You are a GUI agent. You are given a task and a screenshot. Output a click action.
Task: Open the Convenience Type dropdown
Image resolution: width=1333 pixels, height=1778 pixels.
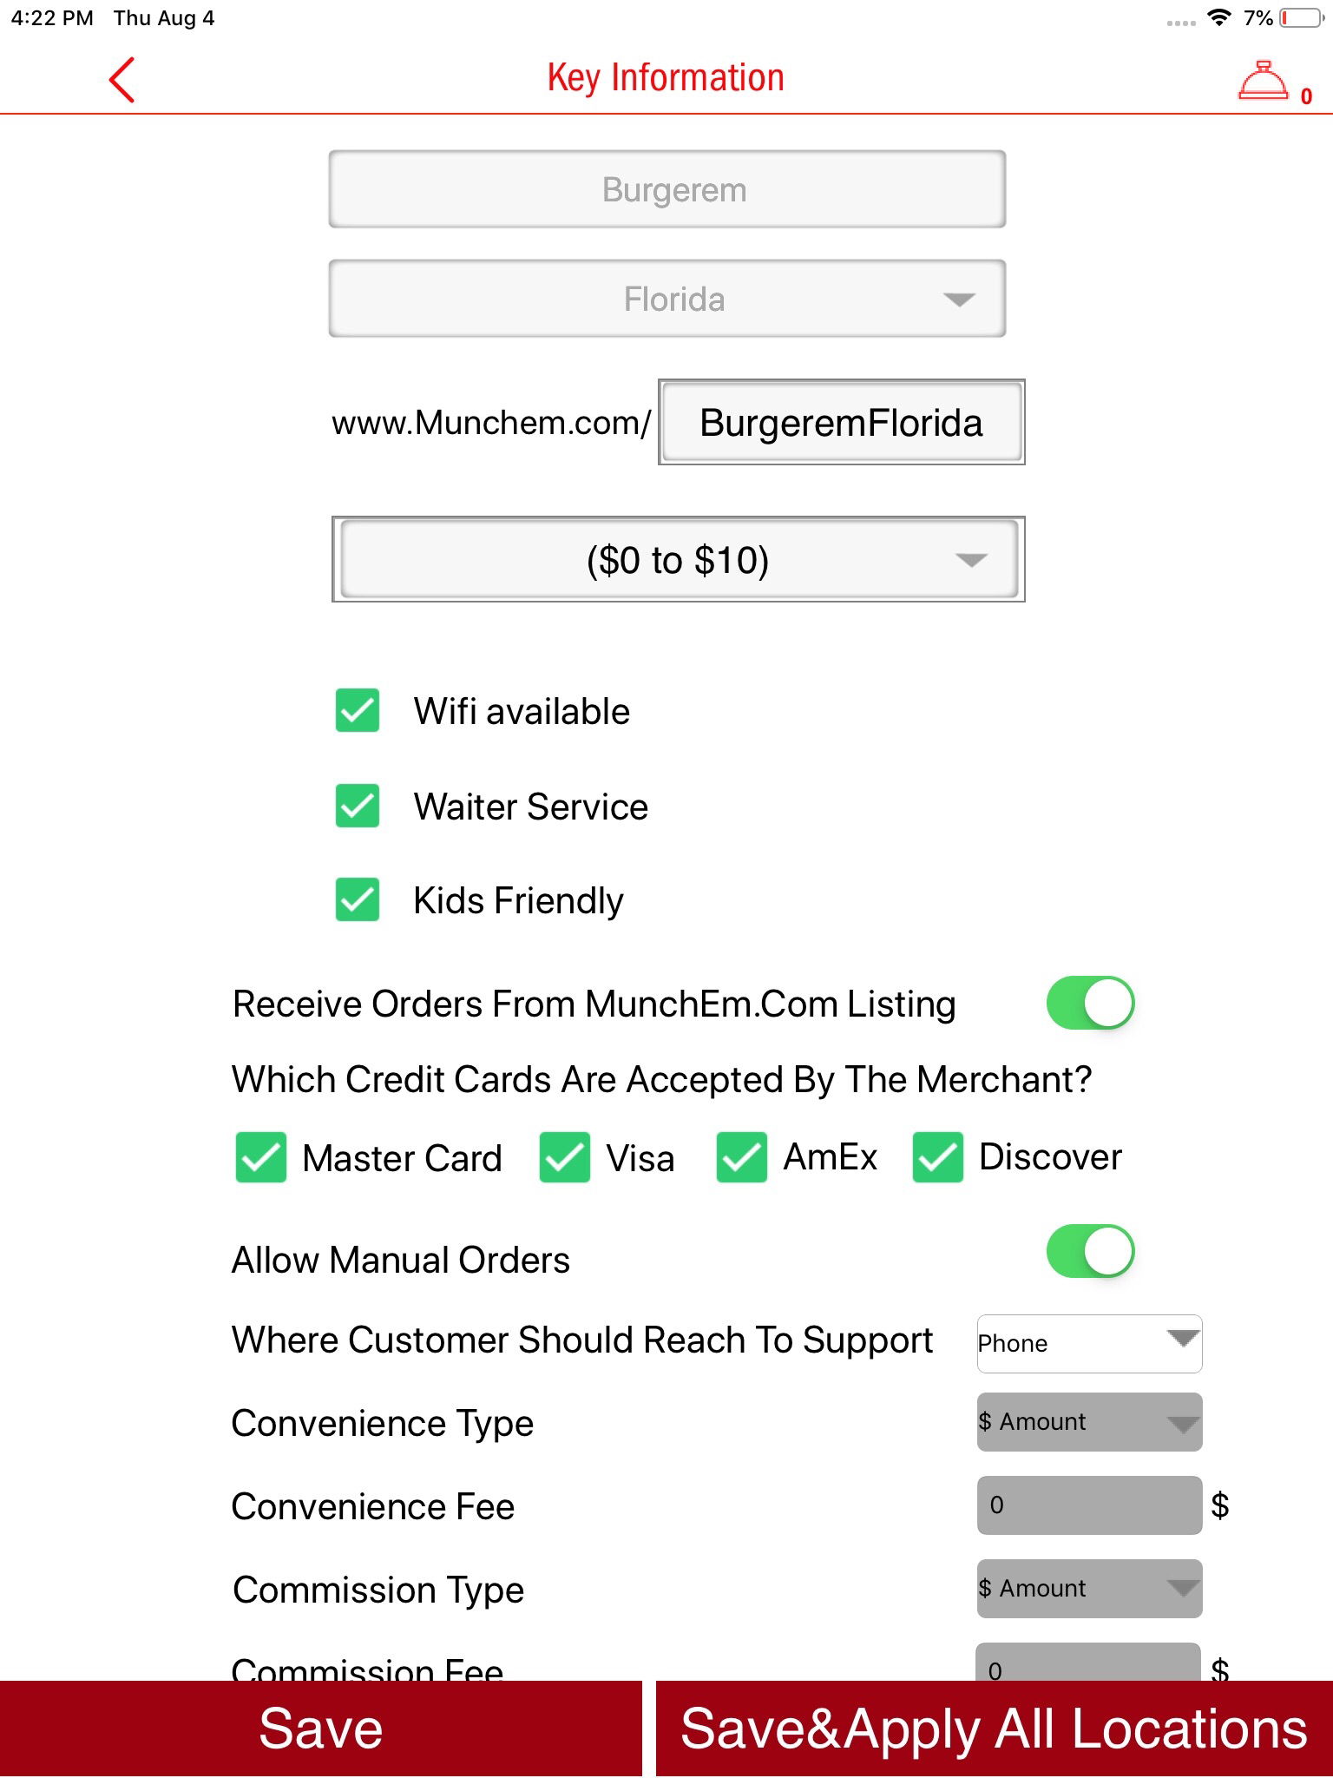[x=1089, y=1422]
